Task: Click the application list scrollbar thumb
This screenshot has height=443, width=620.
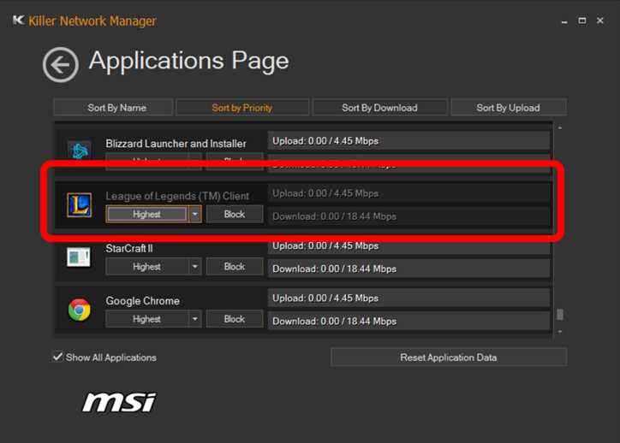Action: click(560, 314)
